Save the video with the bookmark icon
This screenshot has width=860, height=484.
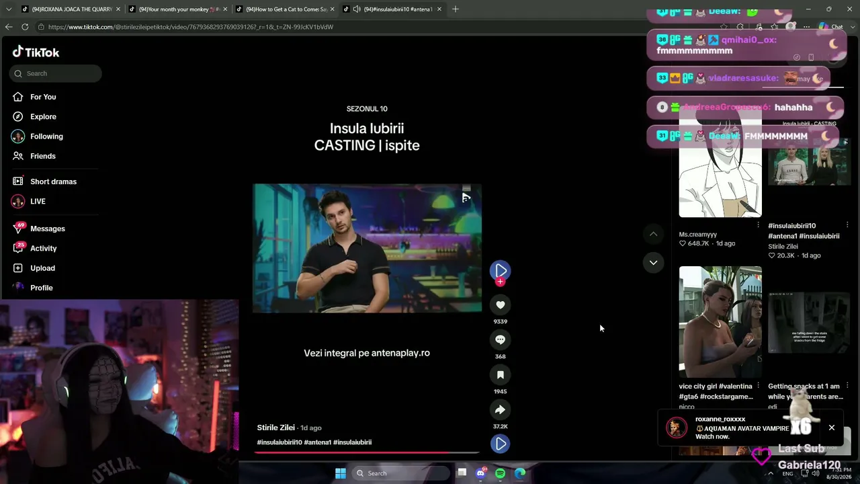coord(500,375)
